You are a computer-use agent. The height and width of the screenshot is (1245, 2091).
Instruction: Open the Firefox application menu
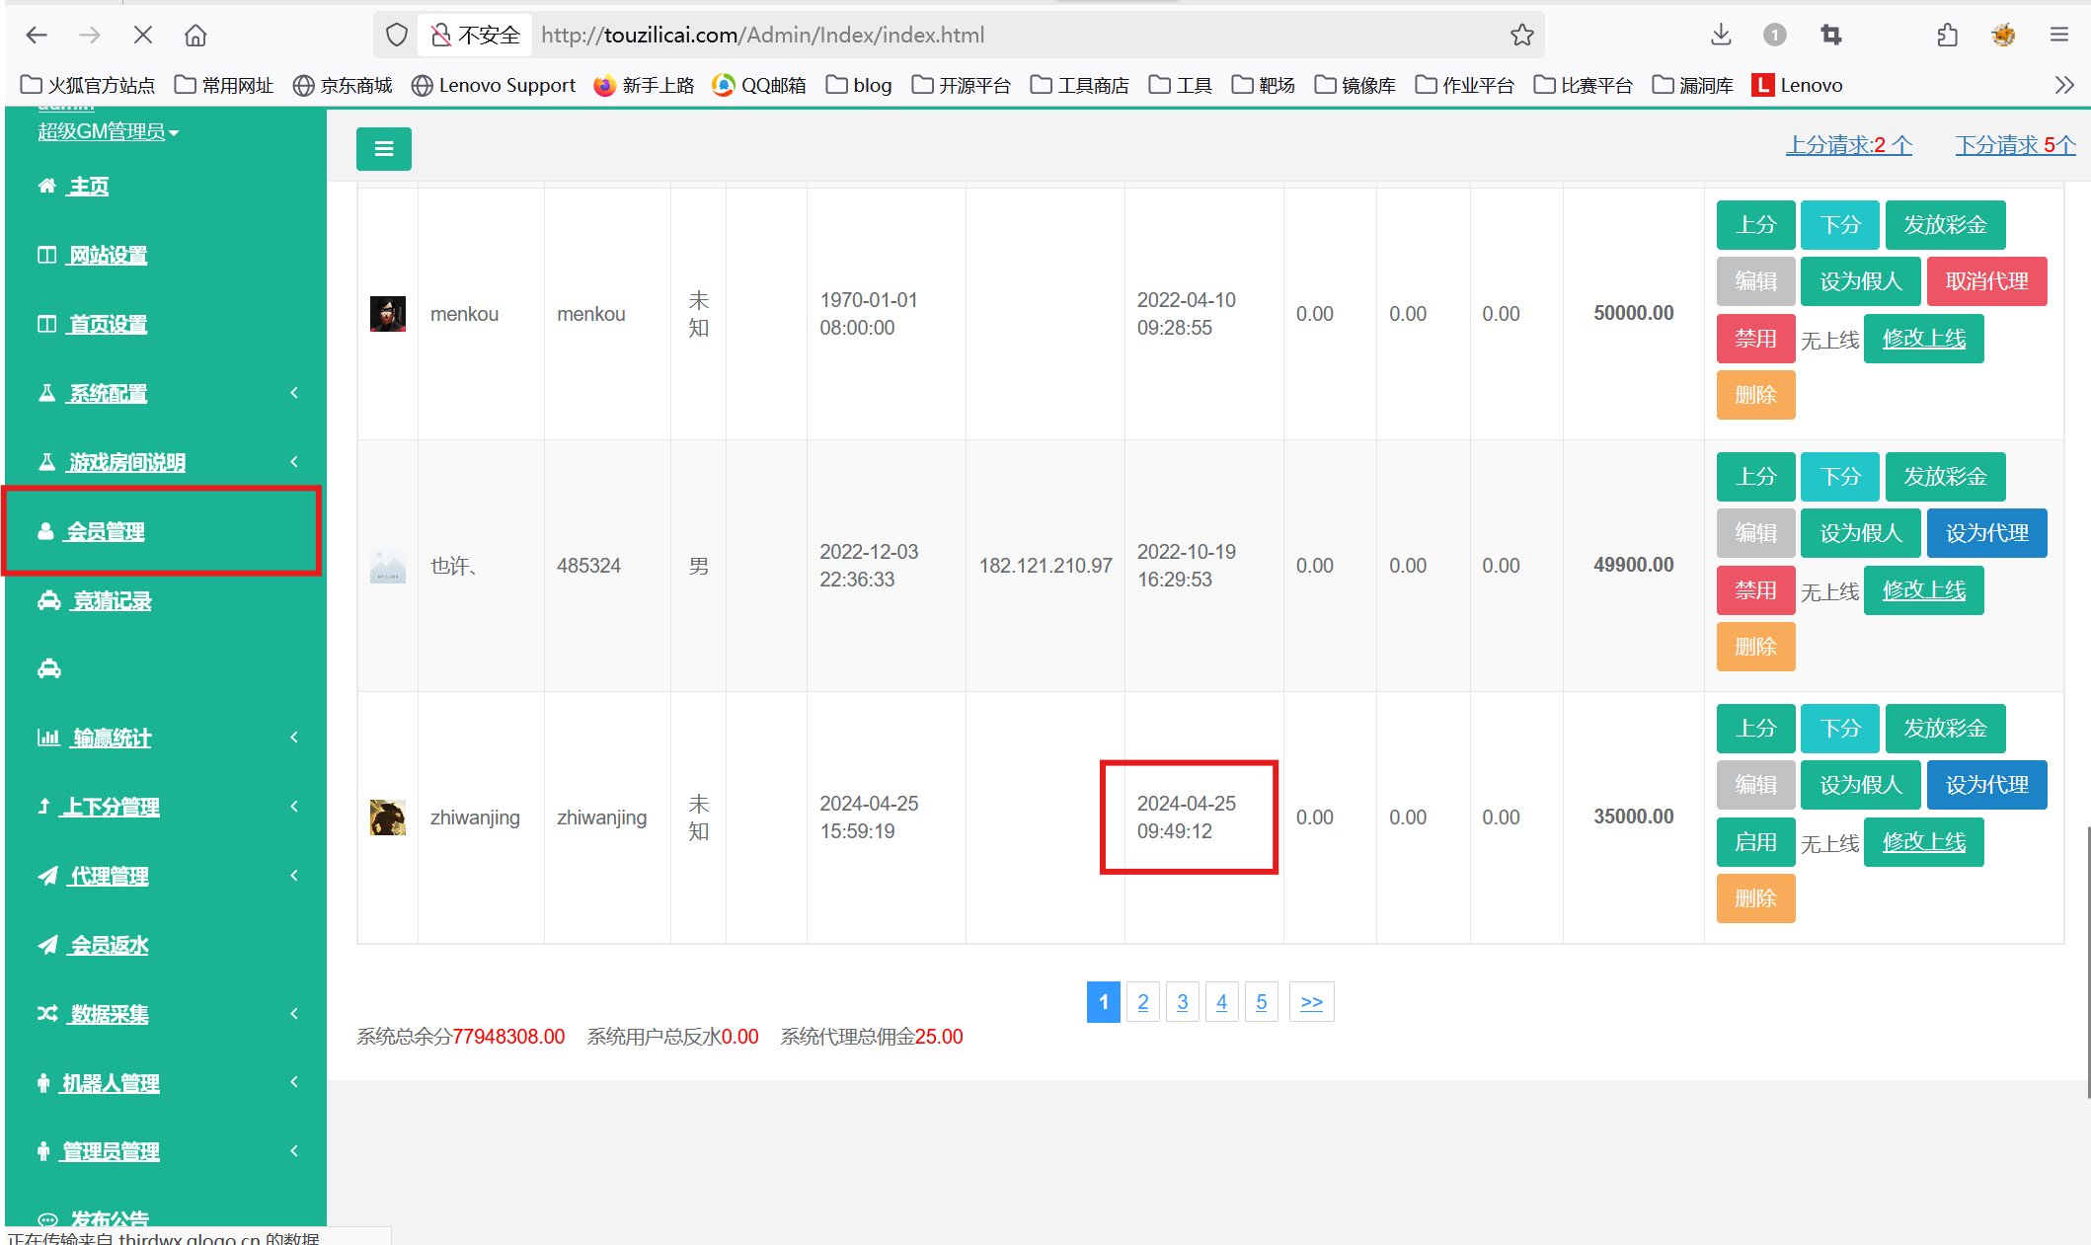pos(2058,36)
